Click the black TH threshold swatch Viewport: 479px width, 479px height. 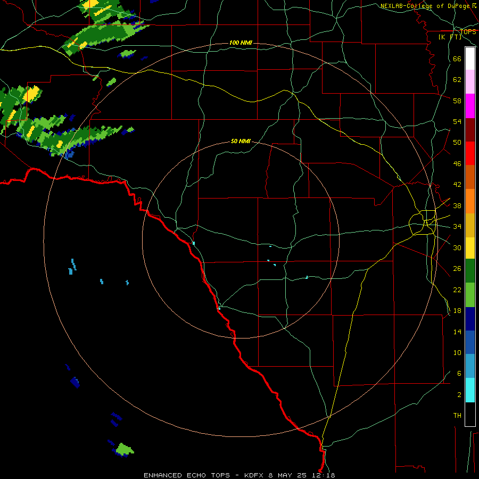click(x=470, y=414)
